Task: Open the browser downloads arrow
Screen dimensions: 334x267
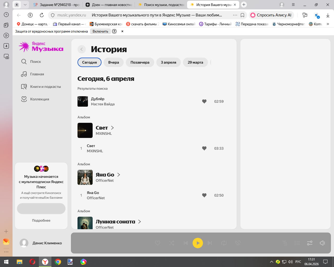Action: pos(328,15)
